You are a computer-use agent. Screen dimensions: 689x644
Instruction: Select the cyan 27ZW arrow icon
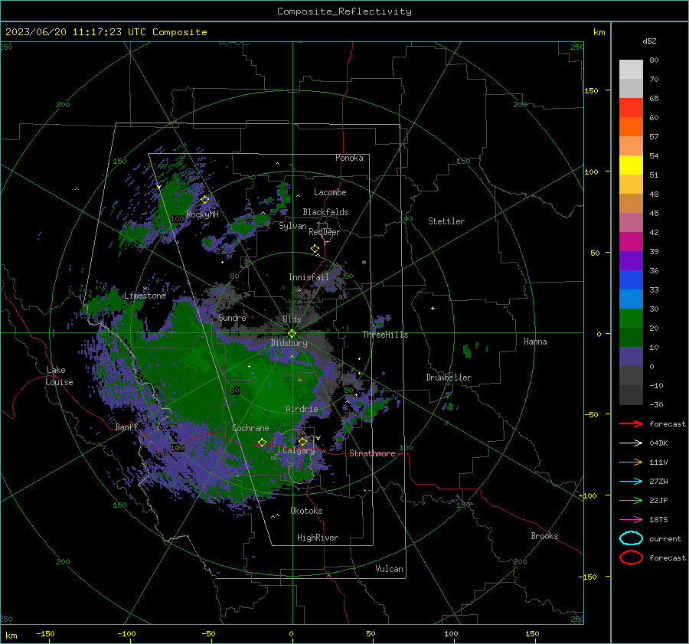pos(631,482)
